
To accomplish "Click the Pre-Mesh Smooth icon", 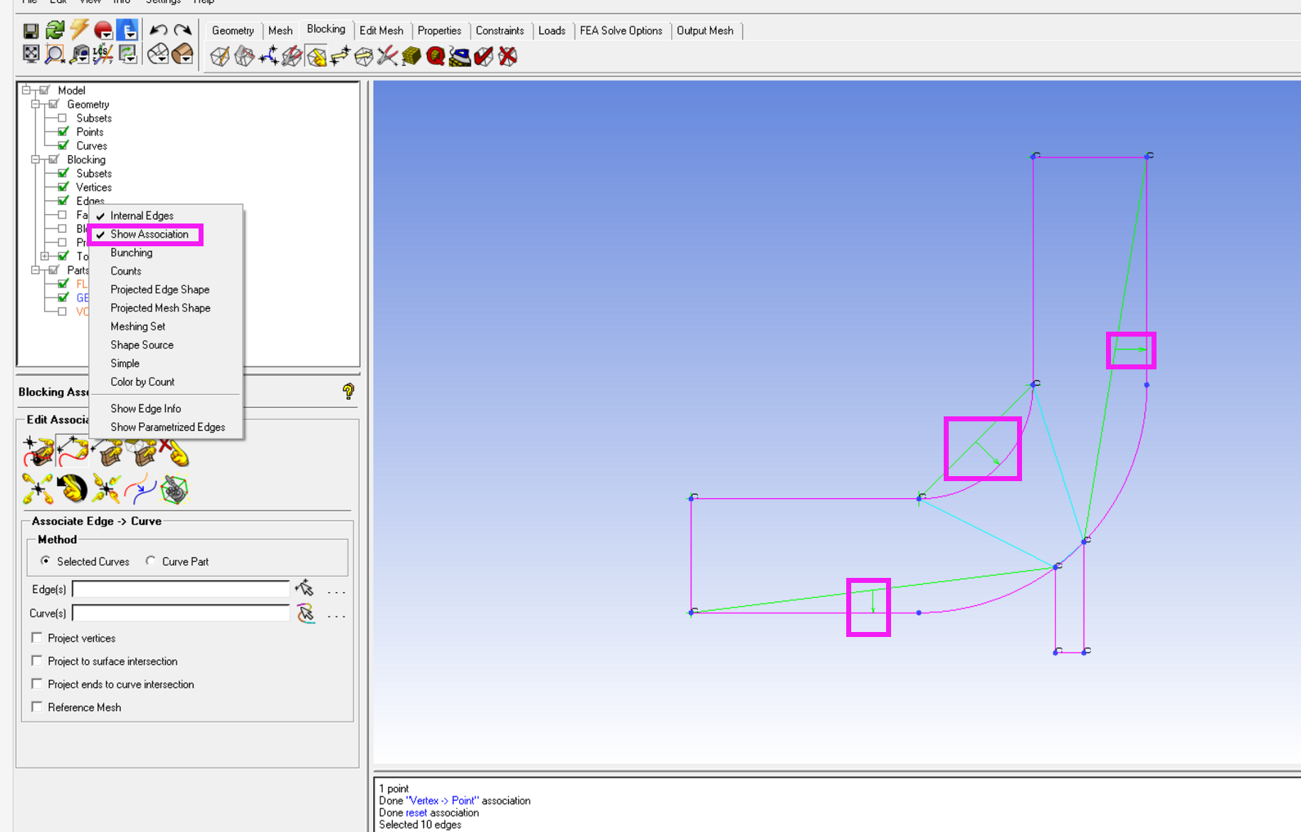I will [x=460, y=56].
